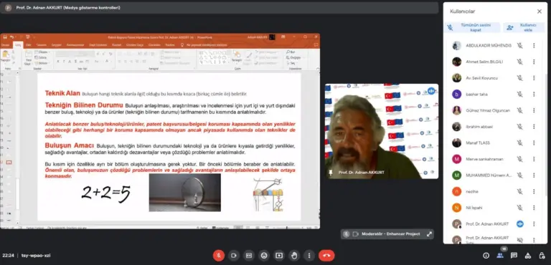The image size is (551, 265).
Task: Open Tasarım tab in shared PowerPoint
Action: [41, 45]
